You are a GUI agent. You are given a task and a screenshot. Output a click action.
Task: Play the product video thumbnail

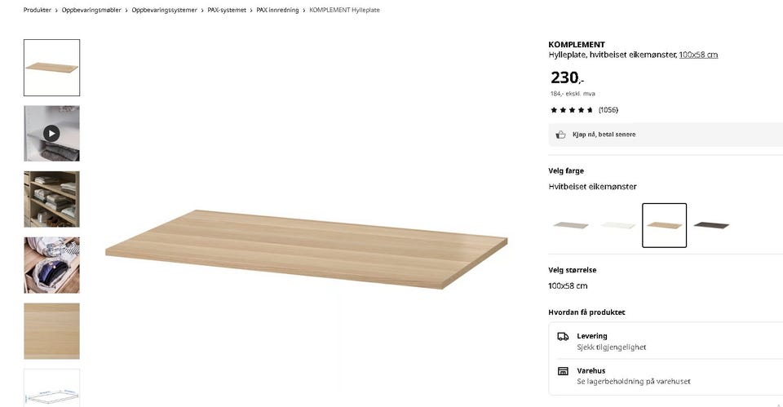[51, 133]
